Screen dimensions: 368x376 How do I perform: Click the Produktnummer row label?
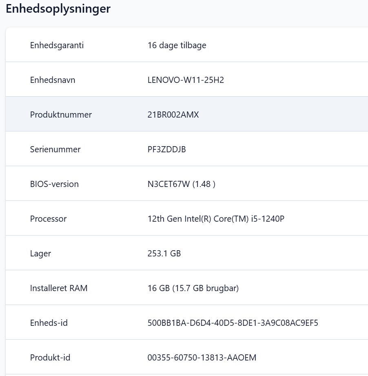point(61,115)
